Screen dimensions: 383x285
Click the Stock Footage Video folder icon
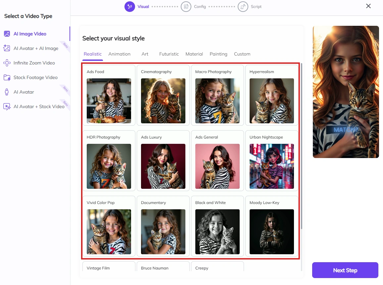click(7, 77)
